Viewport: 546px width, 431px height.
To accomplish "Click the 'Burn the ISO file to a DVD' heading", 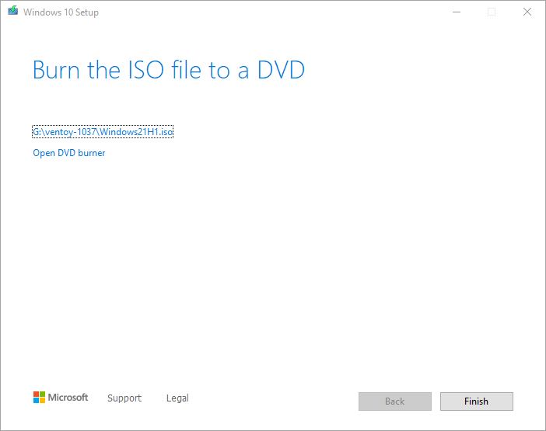I will tap(169, 70).
